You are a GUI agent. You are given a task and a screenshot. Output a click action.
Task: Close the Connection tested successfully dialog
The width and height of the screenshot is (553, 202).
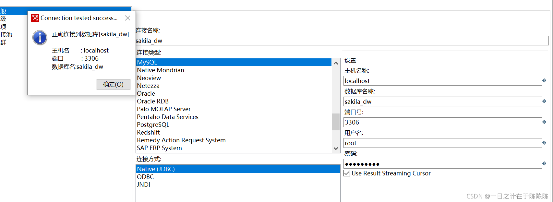128,18
